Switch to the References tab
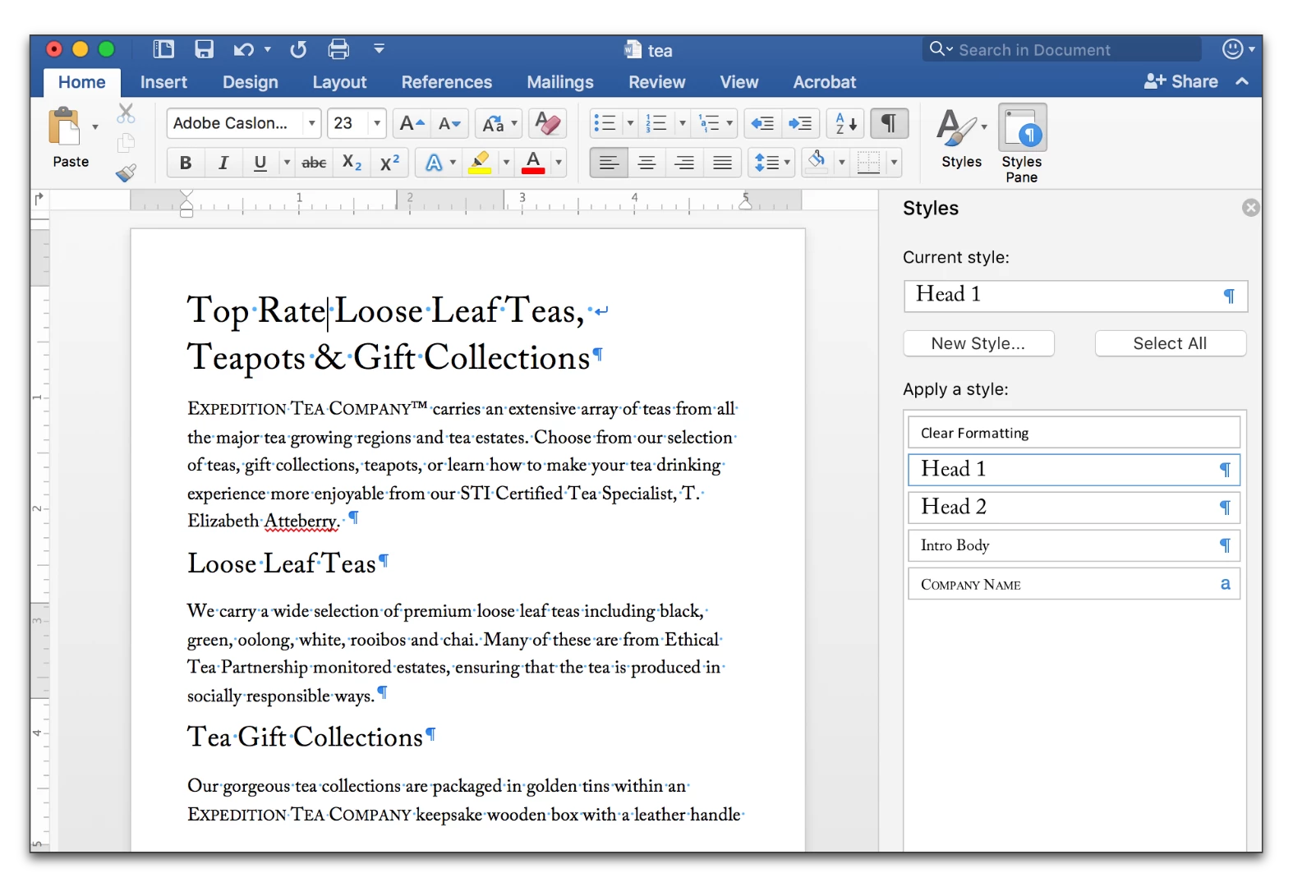The width and height of the screenshot is (1293, 887). pos(447,82)
